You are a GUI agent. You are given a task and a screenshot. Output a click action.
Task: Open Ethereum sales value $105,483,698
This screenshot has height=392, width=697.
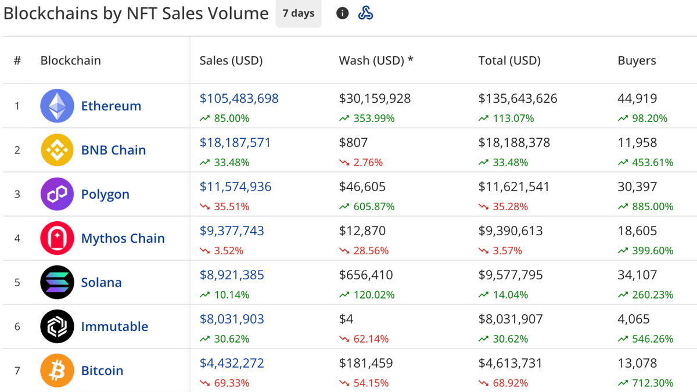tap(239, 99)
